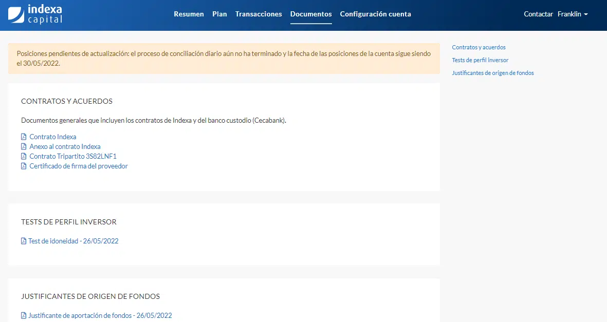Image resolution: width=607 pixels, height=322 pixels.
Task: Switch to the Transacciones tab
Action: pos(259,14)
